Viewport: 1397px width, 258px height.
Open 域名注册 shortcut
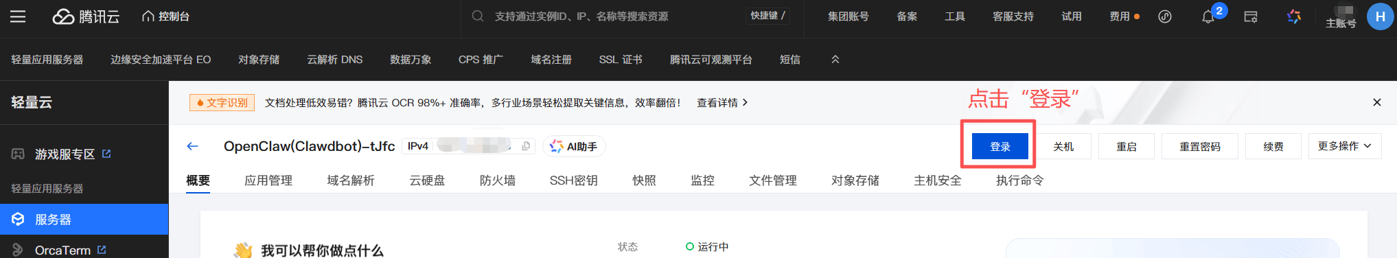click(x=551, y=60)
